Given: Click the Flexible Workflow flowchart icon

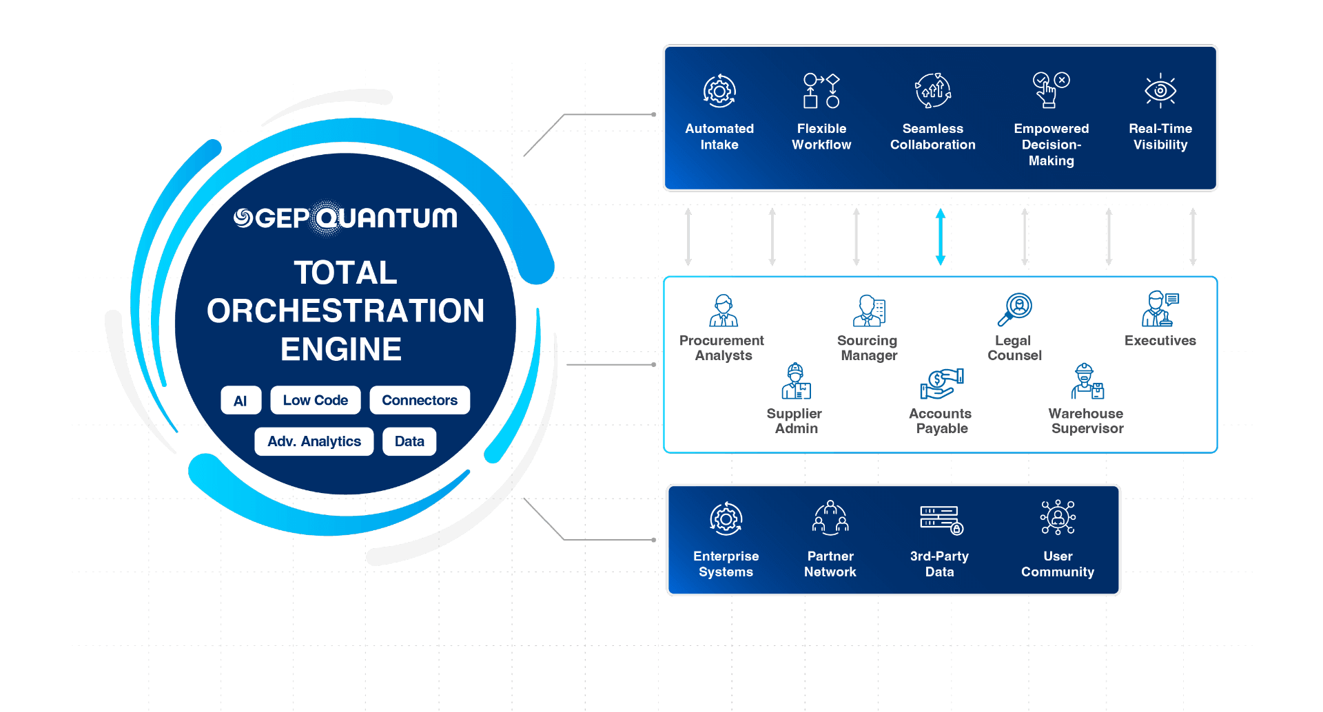Looking at the screenshot, I should (x=821, y=90).
